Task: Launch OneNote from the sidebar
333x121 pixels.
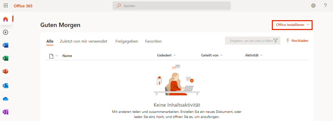Action: tap(6, 112)
